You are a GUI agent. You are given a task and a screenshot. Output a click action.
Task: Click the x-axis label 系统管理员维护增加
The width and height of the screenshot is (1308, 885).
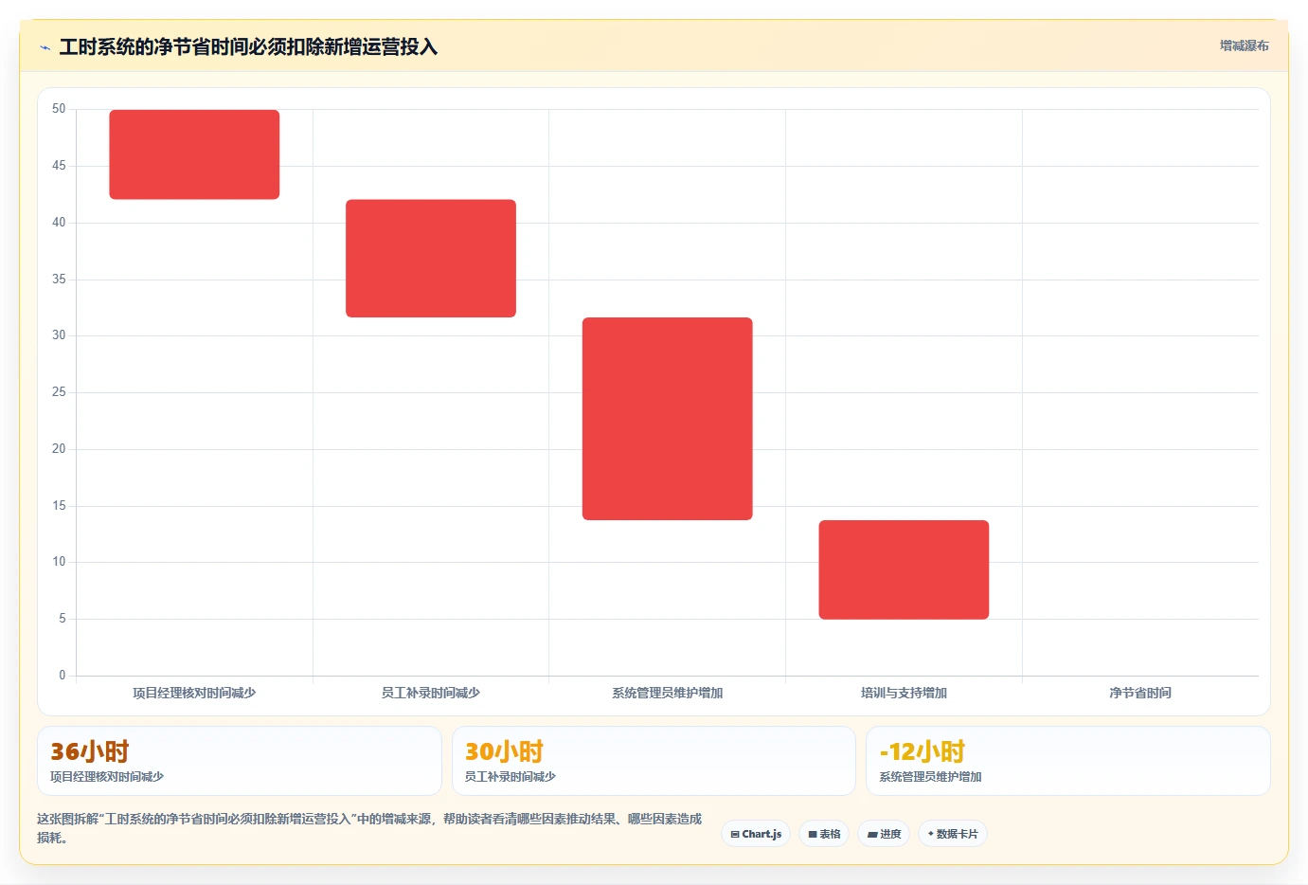(668, 693)
